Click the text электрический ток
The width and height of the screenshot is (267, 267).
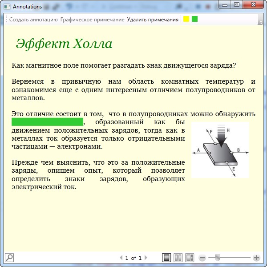point(44,187)
